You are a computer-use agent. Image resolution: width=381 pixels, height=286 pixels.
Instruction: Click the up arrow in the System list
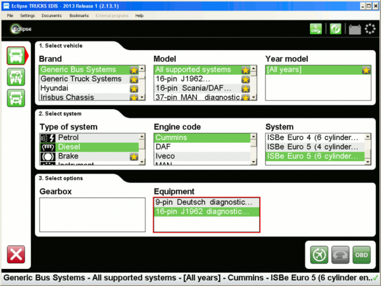click(368, 136)
